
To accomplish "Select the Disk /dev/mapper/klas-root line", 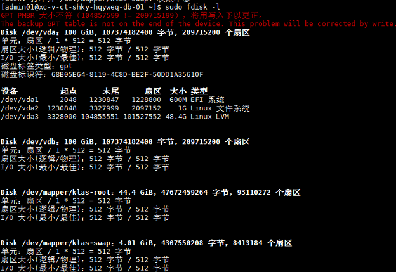I will click(150, 192).
